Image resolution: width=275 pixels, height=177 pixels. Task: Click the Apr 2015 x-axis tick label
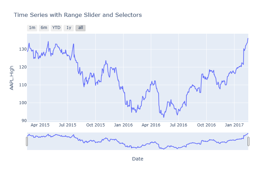coord(40,125)
